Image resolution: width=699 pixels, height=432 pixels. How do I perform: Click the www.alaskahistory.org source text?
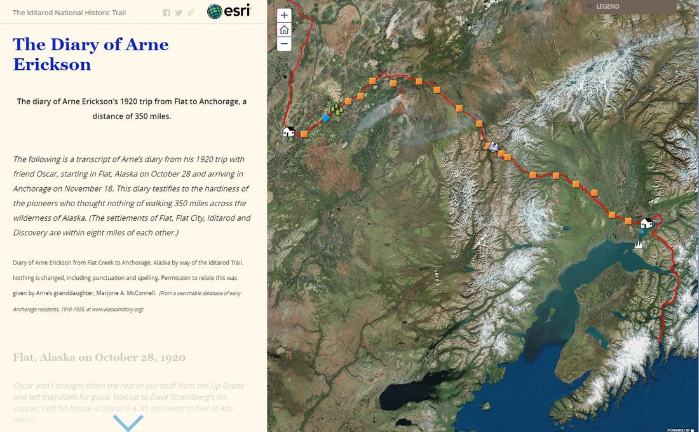[x=117, y=309]
